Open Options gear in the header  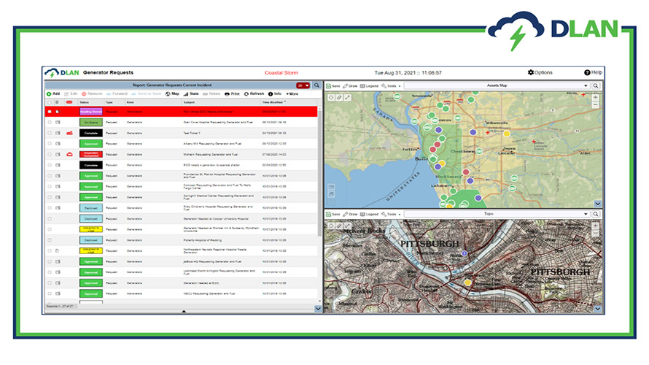pos(540,72)
